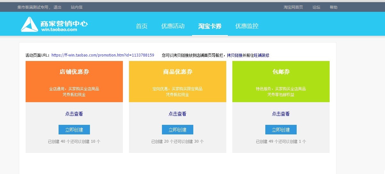The image size is (385, 174).
Task: Click the orange 店铺优惠券 card header
Action: pos(74,81)
